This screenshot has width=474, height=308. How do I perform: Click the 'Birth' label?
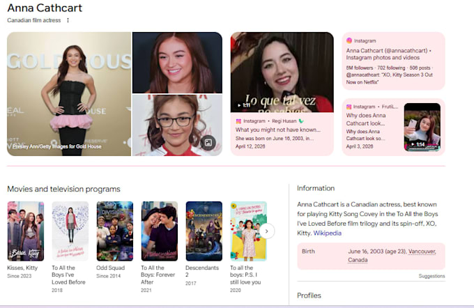(x=308, y=252)
